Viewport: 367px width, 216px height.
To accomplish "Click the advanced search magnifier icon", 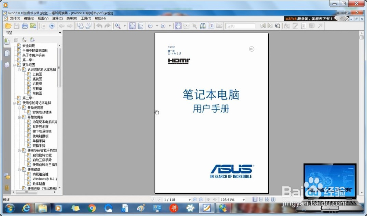I will [x=277, y=26].
